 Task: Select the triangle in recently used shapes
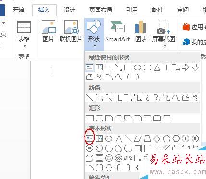[x=157, y=67]
